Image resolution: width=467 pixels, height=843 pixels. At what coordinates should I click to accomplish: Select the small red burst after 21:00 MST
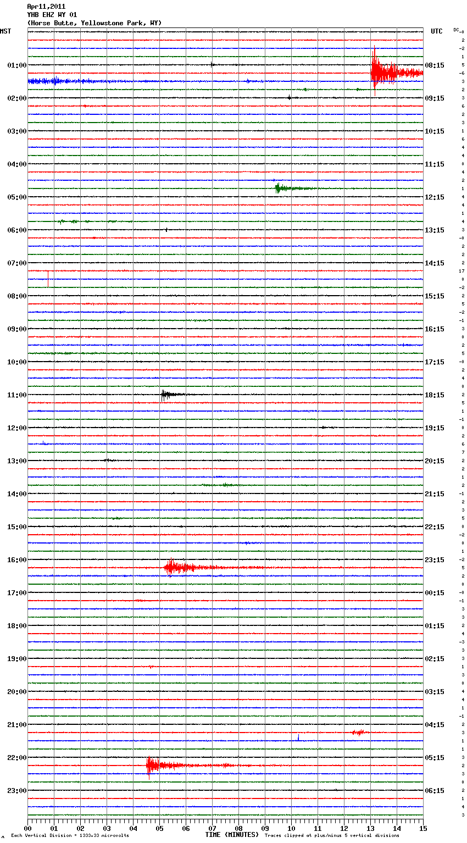pos(358,732)
